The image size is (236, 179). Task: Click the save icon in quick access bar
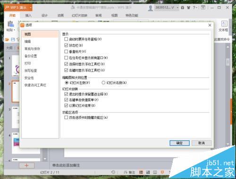13,40
